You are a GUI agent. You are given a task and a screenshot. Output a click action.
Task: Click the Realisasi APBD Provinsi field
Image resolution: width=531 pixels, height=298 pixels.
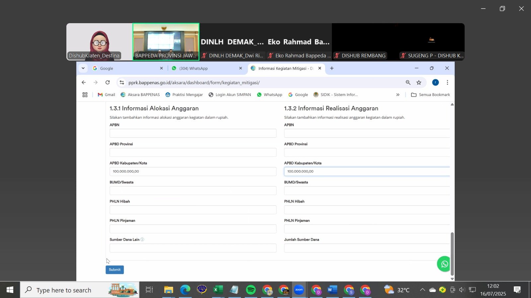click(x=367, y=152)
